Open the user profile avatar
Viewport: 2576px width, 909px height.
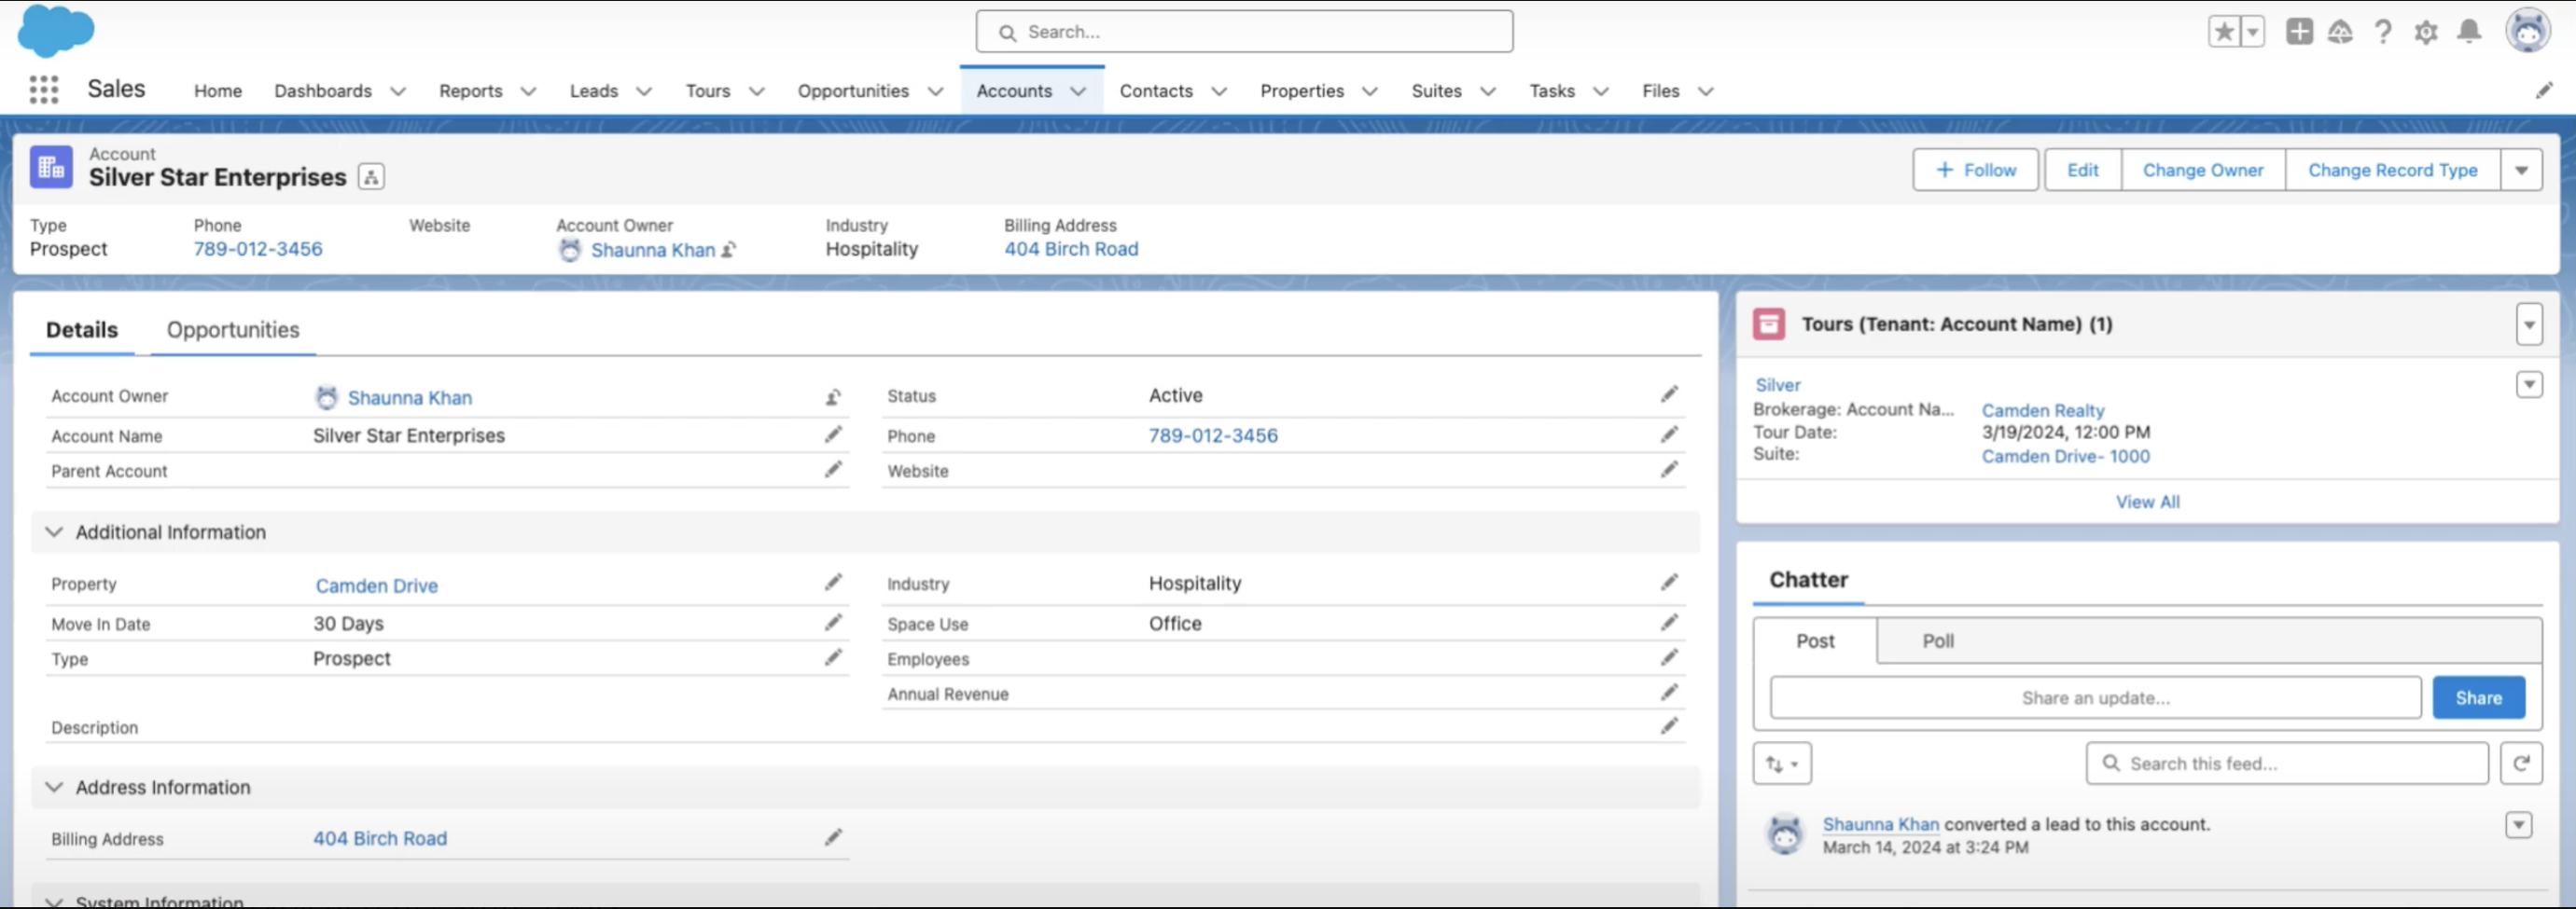pyautogui.click(x=2528, y=31)
